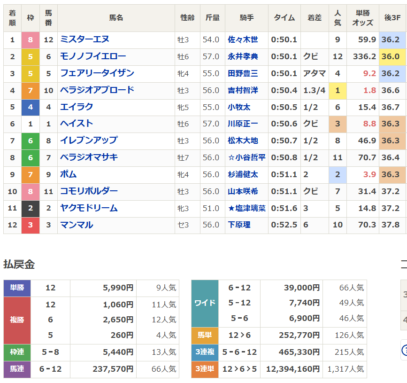Click the 騎手 column header
The image size is (407, 383).
point(246,18)
